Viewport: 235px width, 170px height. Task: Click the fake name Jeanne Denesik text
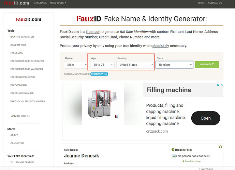tap(82, 156)
